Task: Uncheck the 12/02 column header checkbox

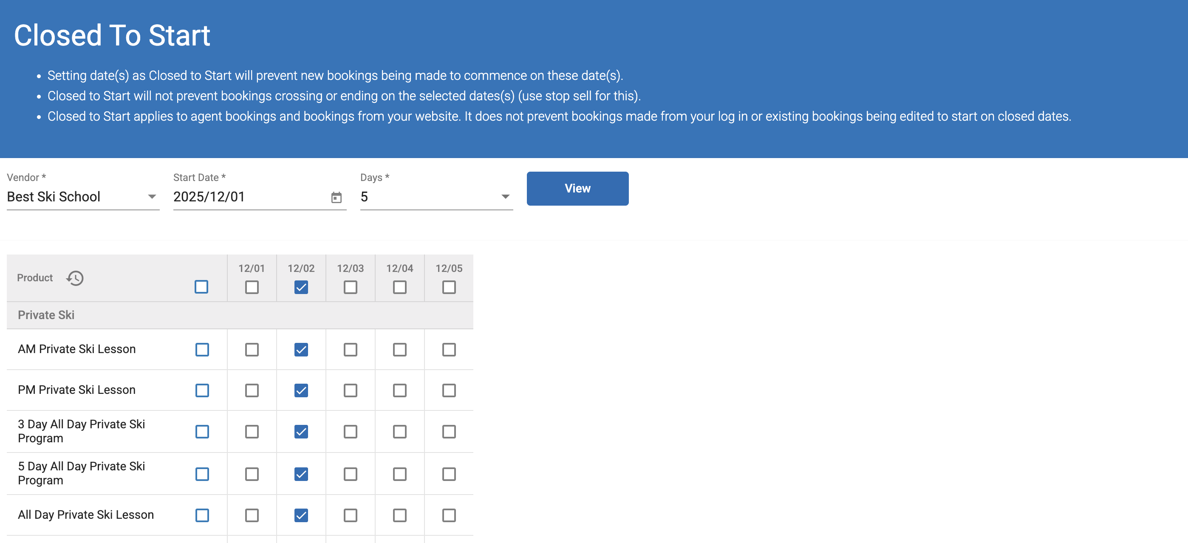Action: pos(301,287)
